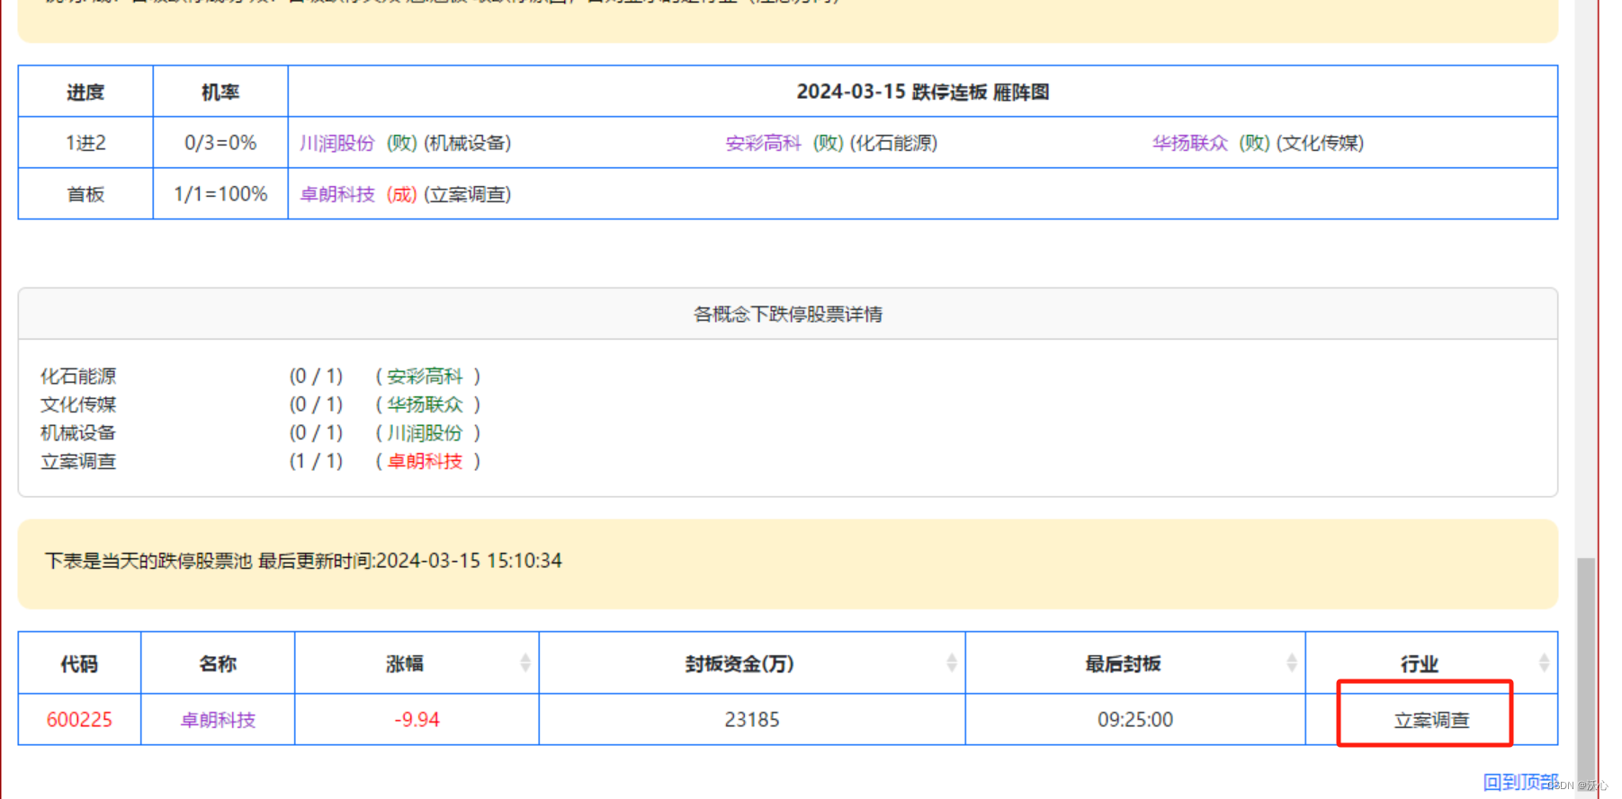Click the 回到顶部 link
This screenshot has width=1622, height=799.
[1520, 782]
